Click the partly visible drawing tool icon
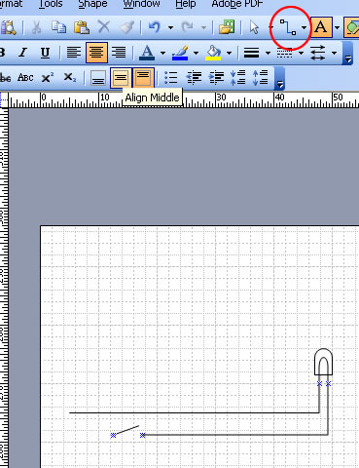 (x=351, y=27)
